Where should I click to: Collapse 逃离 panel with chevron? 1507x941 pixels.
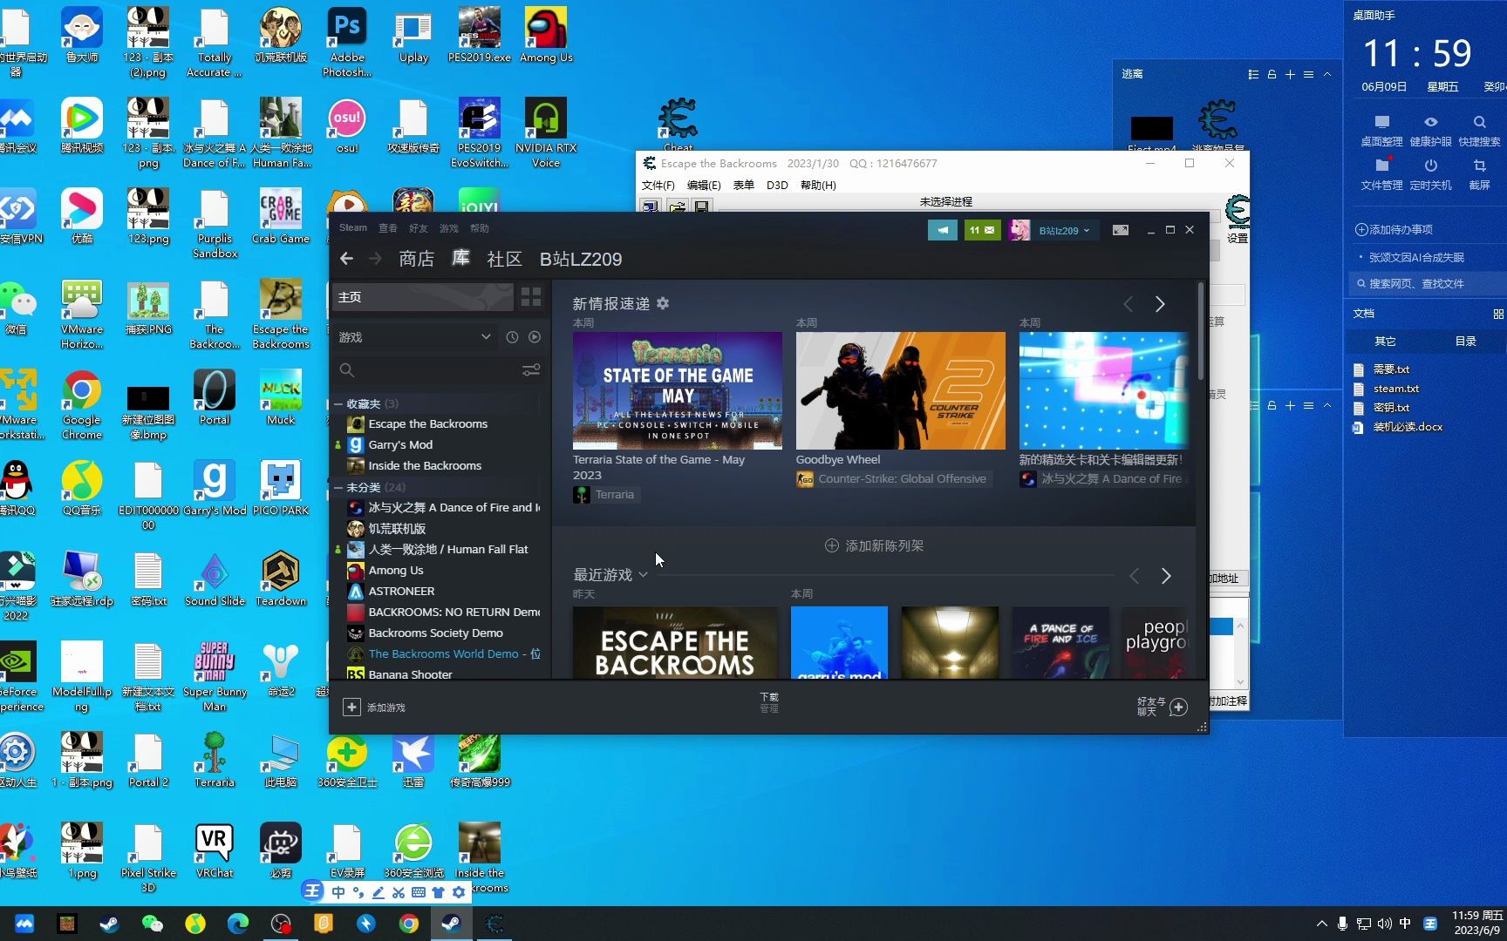point(1326,74)
